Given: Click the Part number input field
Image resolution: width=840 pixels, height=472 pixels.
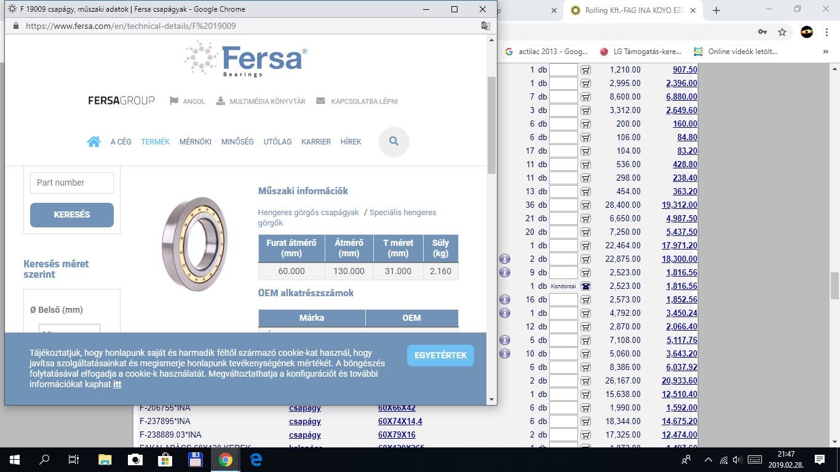Looking at the screenshot, I should click(x=72, y=183).
